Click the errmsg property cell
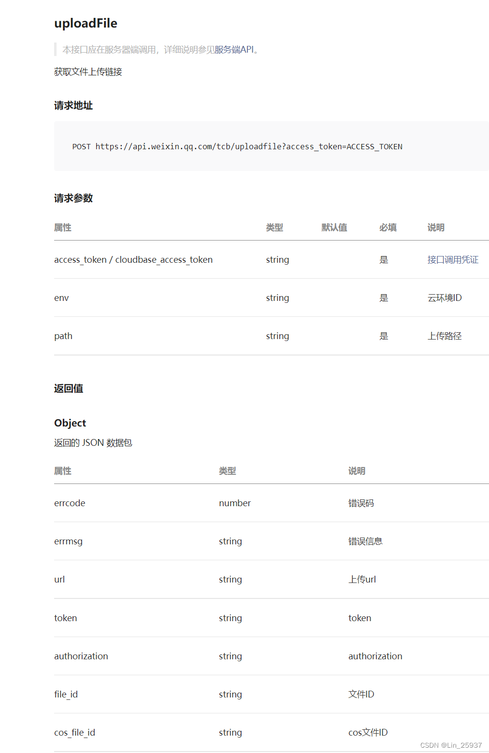Viewport: 489px width, 753px height. pos(68,541)
